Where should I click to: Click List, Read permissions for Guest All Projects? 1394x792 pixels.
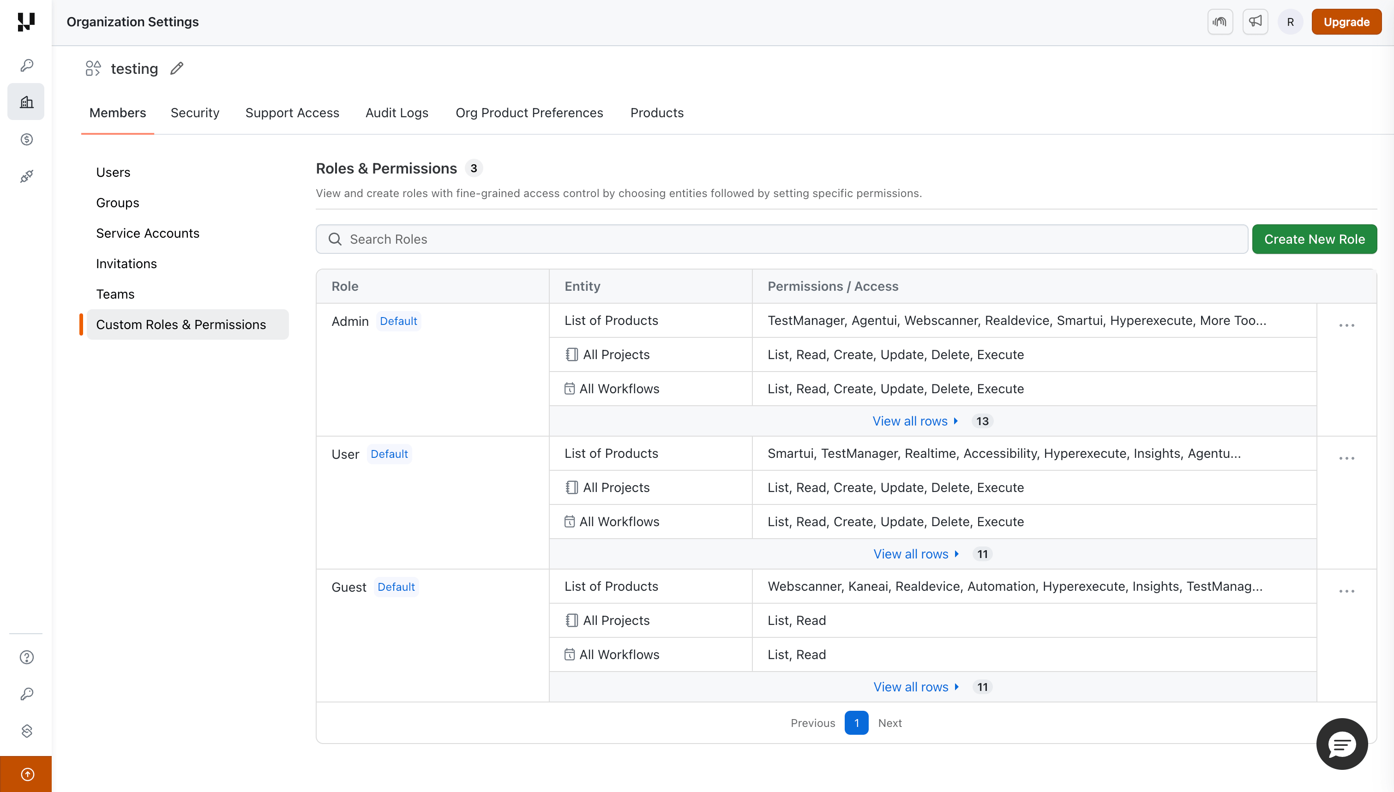point(796,621)
